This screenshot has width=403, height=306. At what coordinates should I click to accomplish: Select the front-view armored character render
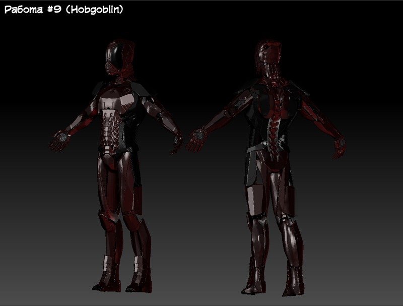(116, 166)
